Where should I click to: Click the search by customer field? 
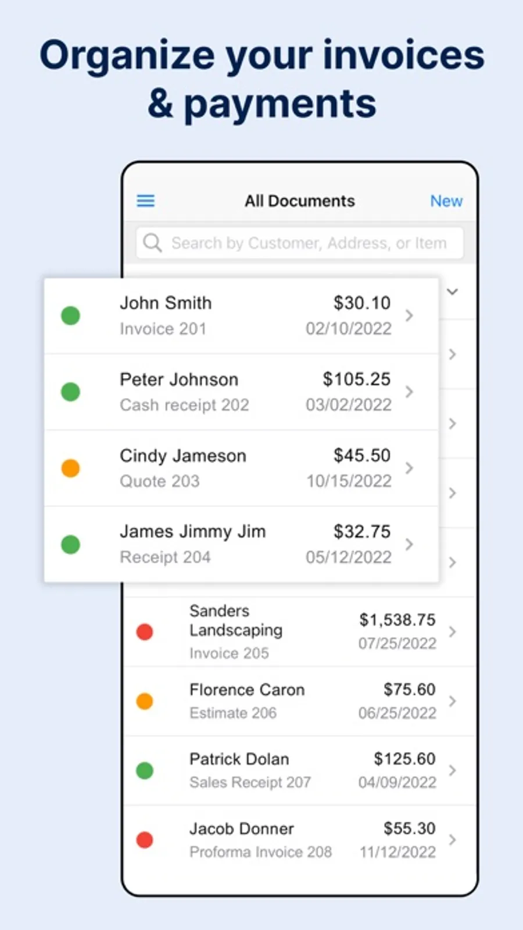tap(300, 243)
